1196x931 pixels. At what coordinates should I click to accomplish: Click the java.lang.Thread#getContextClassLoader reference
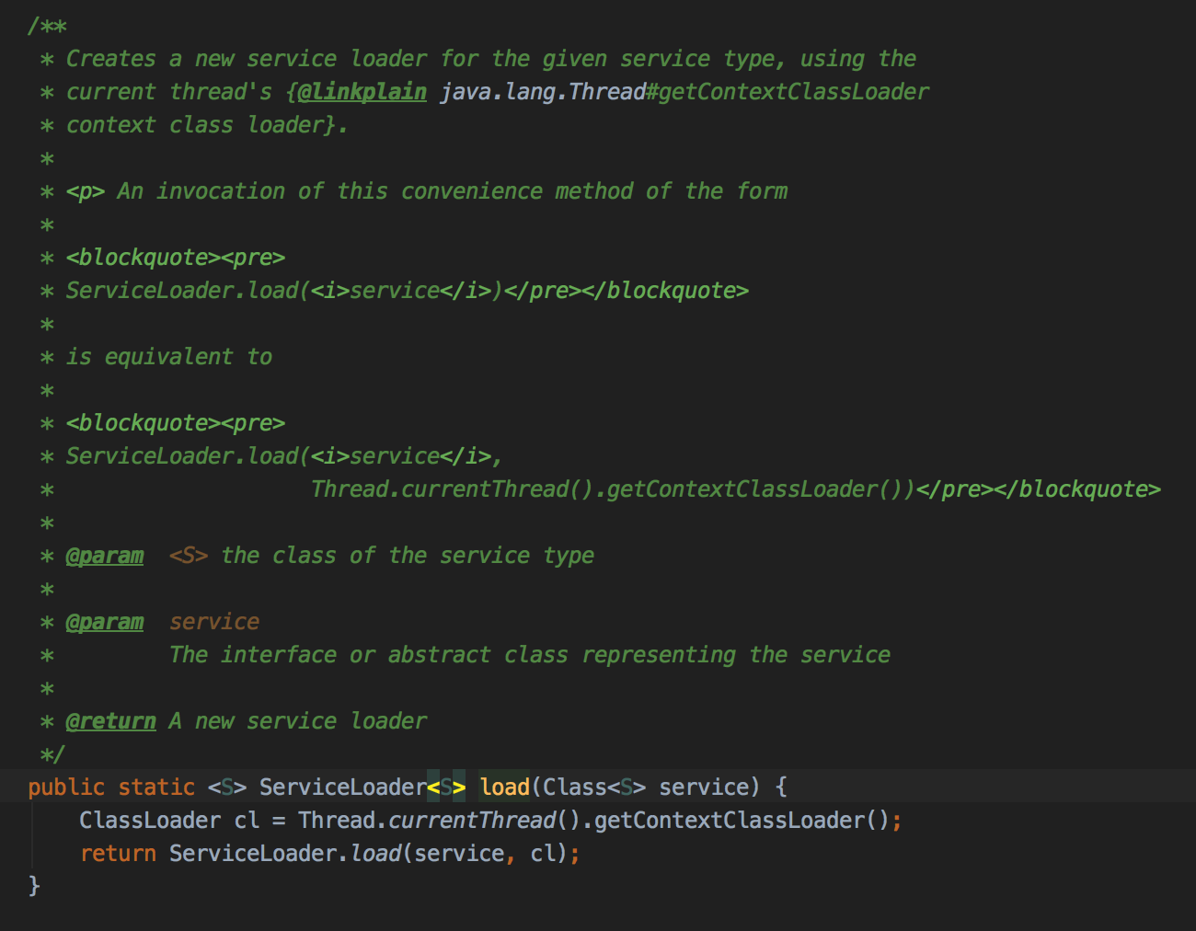pyautogui.click(x=684, y=92)
